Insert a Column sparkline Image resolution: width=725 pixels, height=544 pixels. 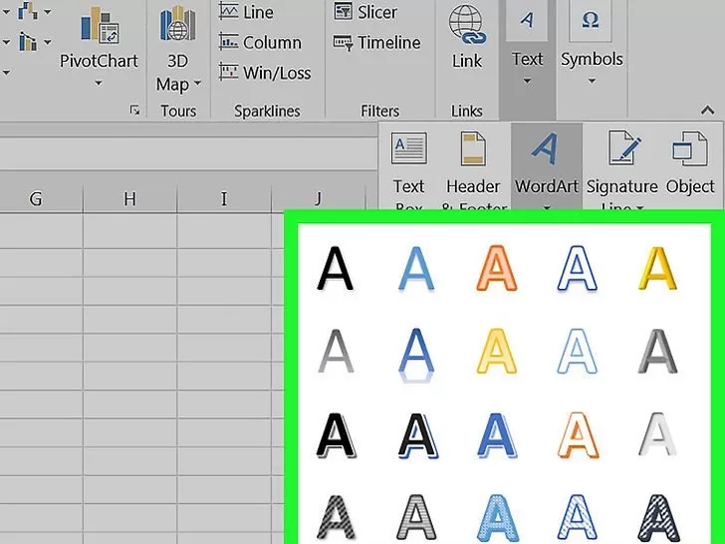coord(260,43)
